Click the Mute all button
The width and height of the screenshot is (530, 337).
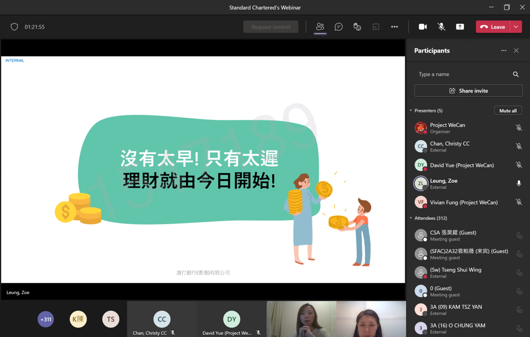tap(508, 110)
